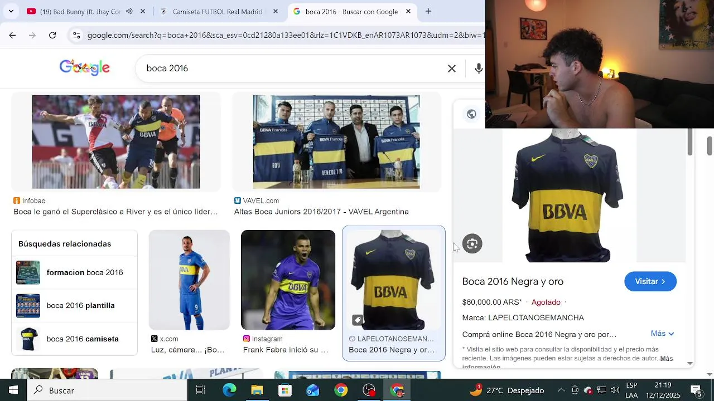Open x.com source label under image

[x=165, y=339]
